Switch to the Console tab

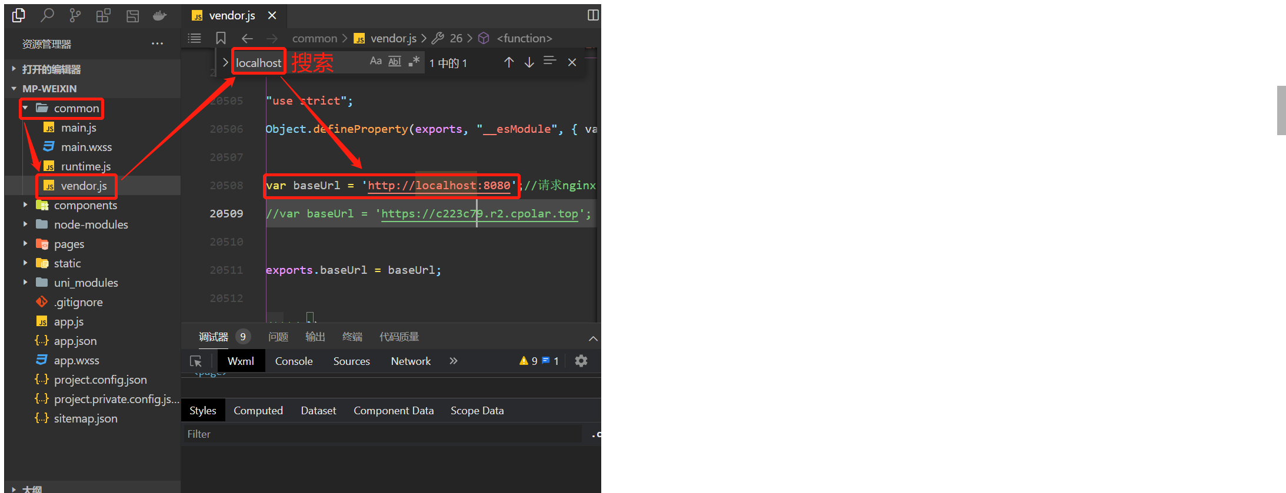click(x=294, y=361)
